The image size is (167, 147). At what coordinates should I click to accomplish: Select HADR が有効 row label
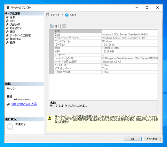tap(62, 72)
